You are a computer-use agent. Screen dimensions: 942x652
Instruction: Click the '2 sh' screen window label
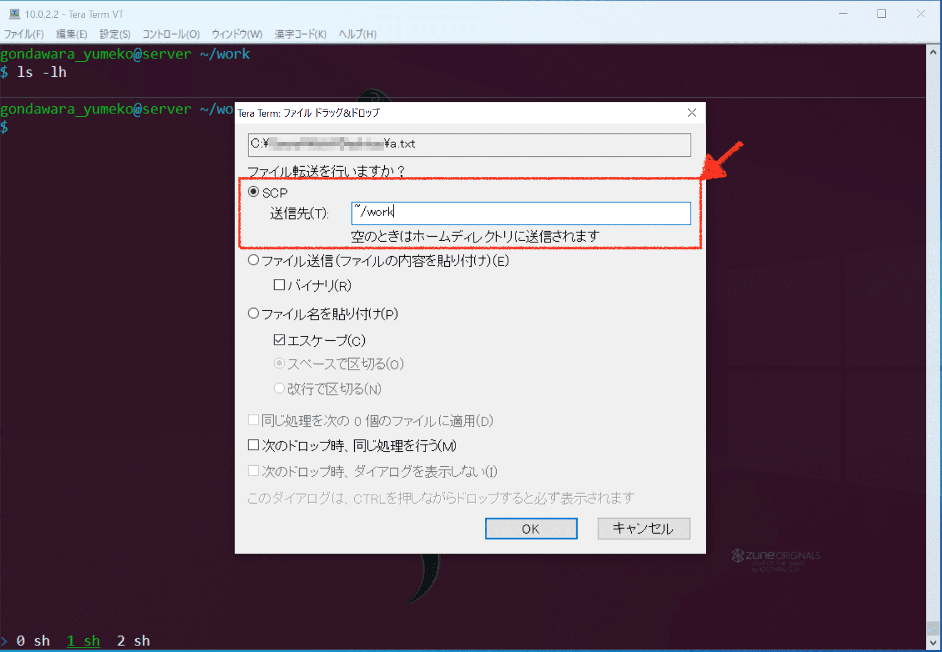coord(133,641)
